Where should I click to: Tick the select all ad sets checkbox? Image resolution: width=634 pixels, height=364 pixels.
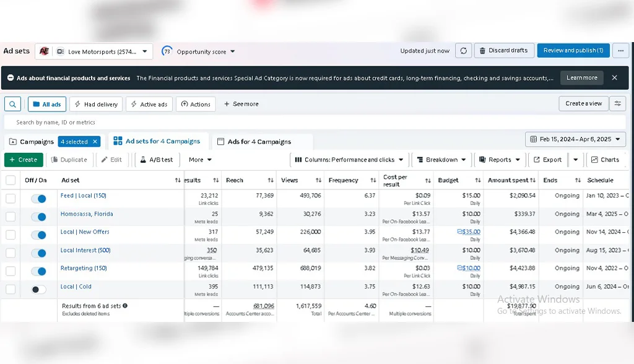click(x=11, y=180)
